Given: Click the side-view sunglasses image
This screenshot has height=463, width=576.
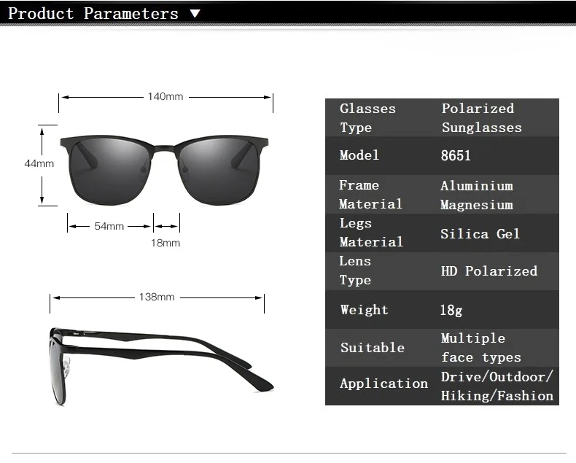Looking at the screenshot, I should point(161,366).
